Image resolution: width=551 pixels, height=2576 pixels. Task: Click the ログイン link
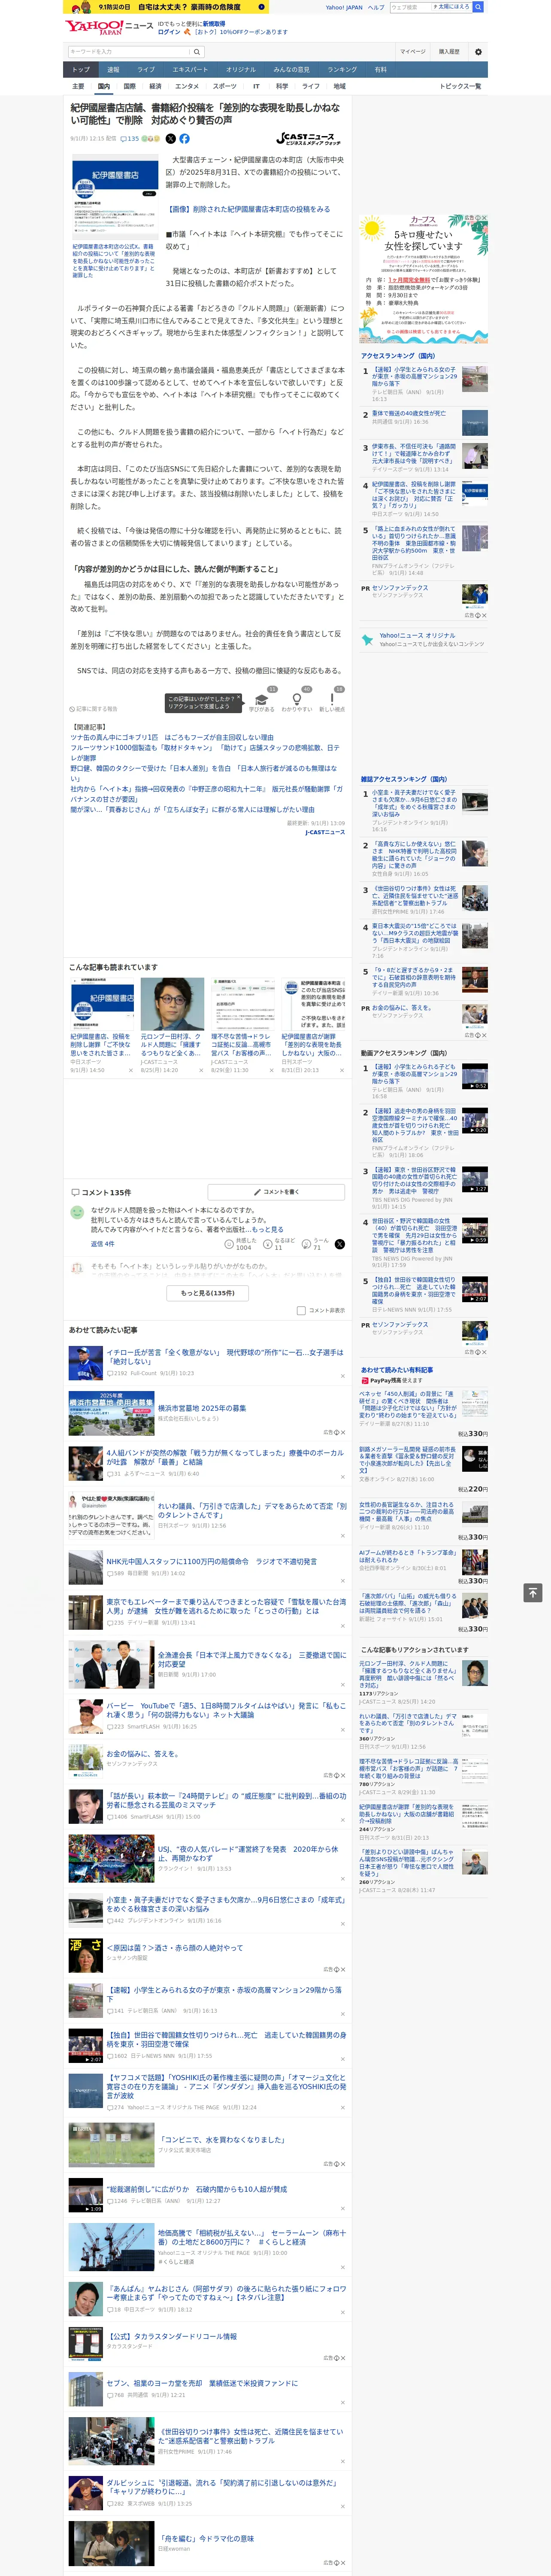click(169, 32)
